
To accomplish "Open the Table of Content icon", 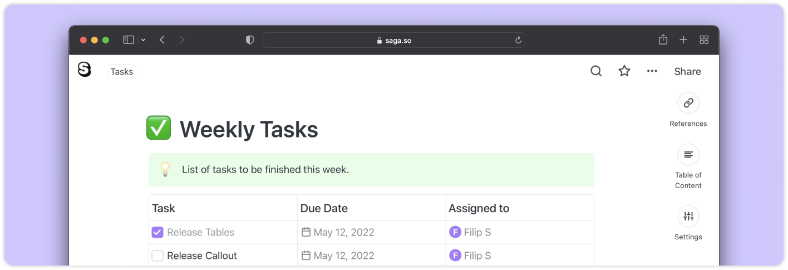I will [688, 154].
